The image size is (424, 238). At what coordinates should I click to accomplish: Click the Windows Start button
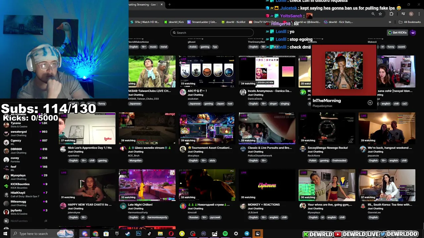coord(5,234)
